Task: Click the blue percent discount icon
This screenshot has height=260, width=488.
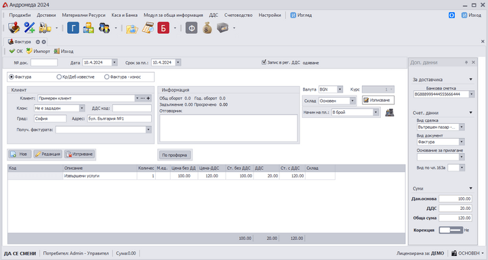Action: point(30,28)
